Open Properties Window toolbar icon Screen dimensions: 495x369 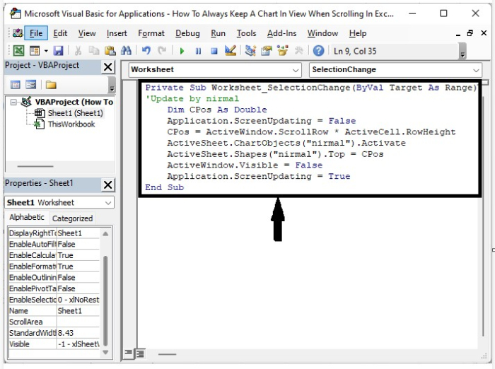267,51
